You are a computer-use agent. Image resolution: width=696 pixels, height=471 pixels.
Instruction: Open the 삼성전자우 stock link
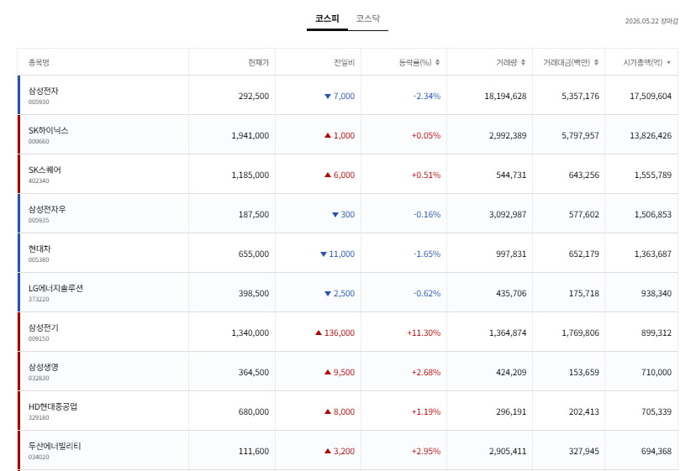(x=47, y=209)
